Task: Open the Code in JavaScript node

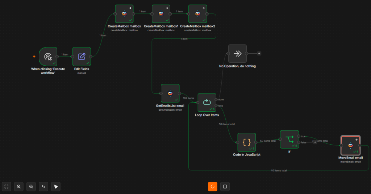Action: pyautogui.click(x=246, y=142)
